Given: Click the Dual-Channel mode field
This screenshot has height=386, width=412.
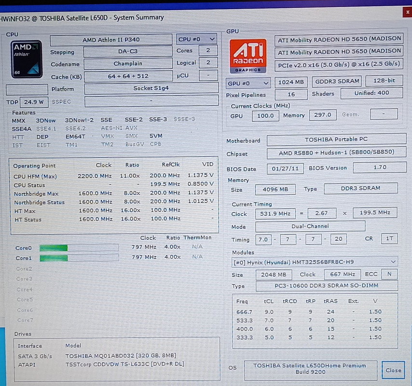Looking at the screenshot, I should click(x=310, y=226).
